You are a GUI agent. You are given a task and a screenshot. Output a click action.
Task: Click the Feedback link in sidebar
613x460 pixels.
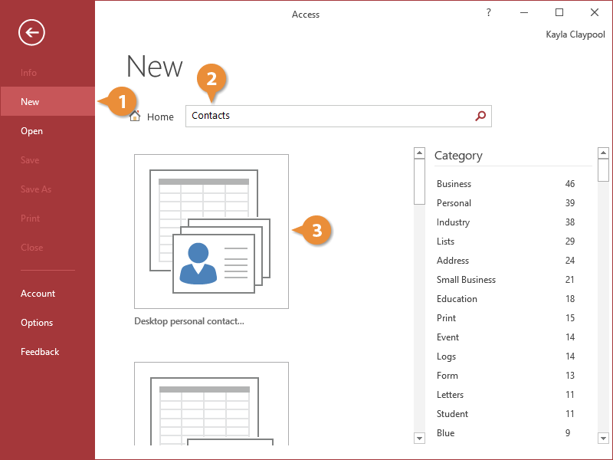pos(40,351)
